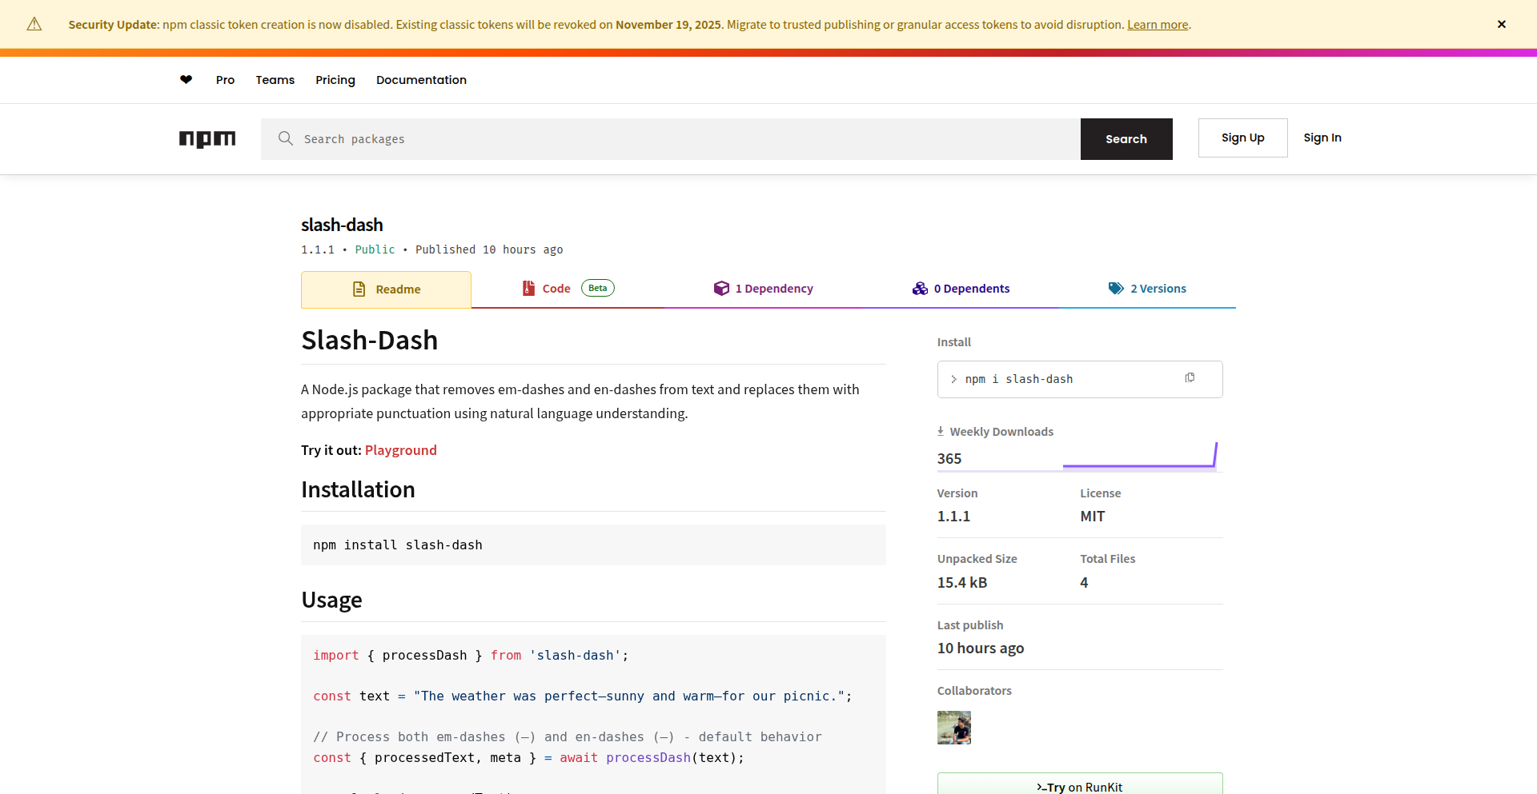The image size is (1537, 794).
Task: Select the 1 Dependency tab
Action: click(774, 288)
